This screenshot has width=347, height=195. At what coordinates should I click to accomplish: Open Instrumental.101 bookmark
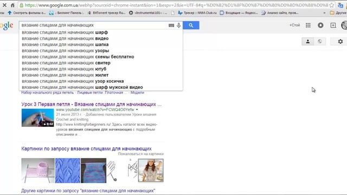pyautogui.click(x=148, y=13)
